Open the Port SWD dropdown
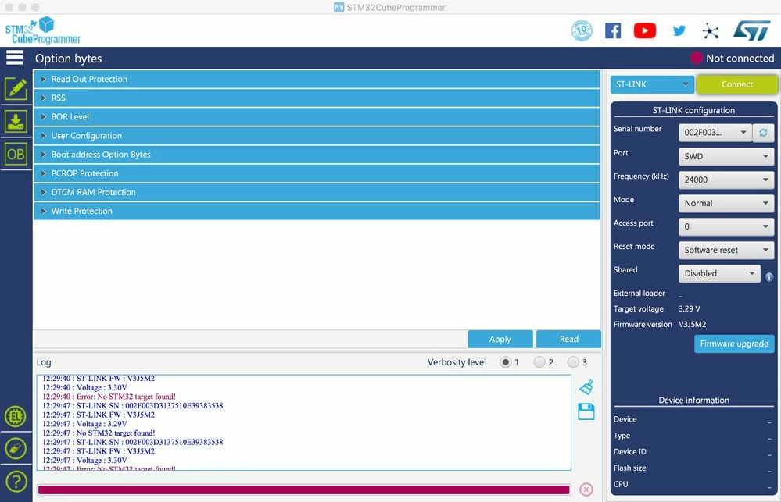The width and height of the screenshot is (781, 502). (726, 156)
